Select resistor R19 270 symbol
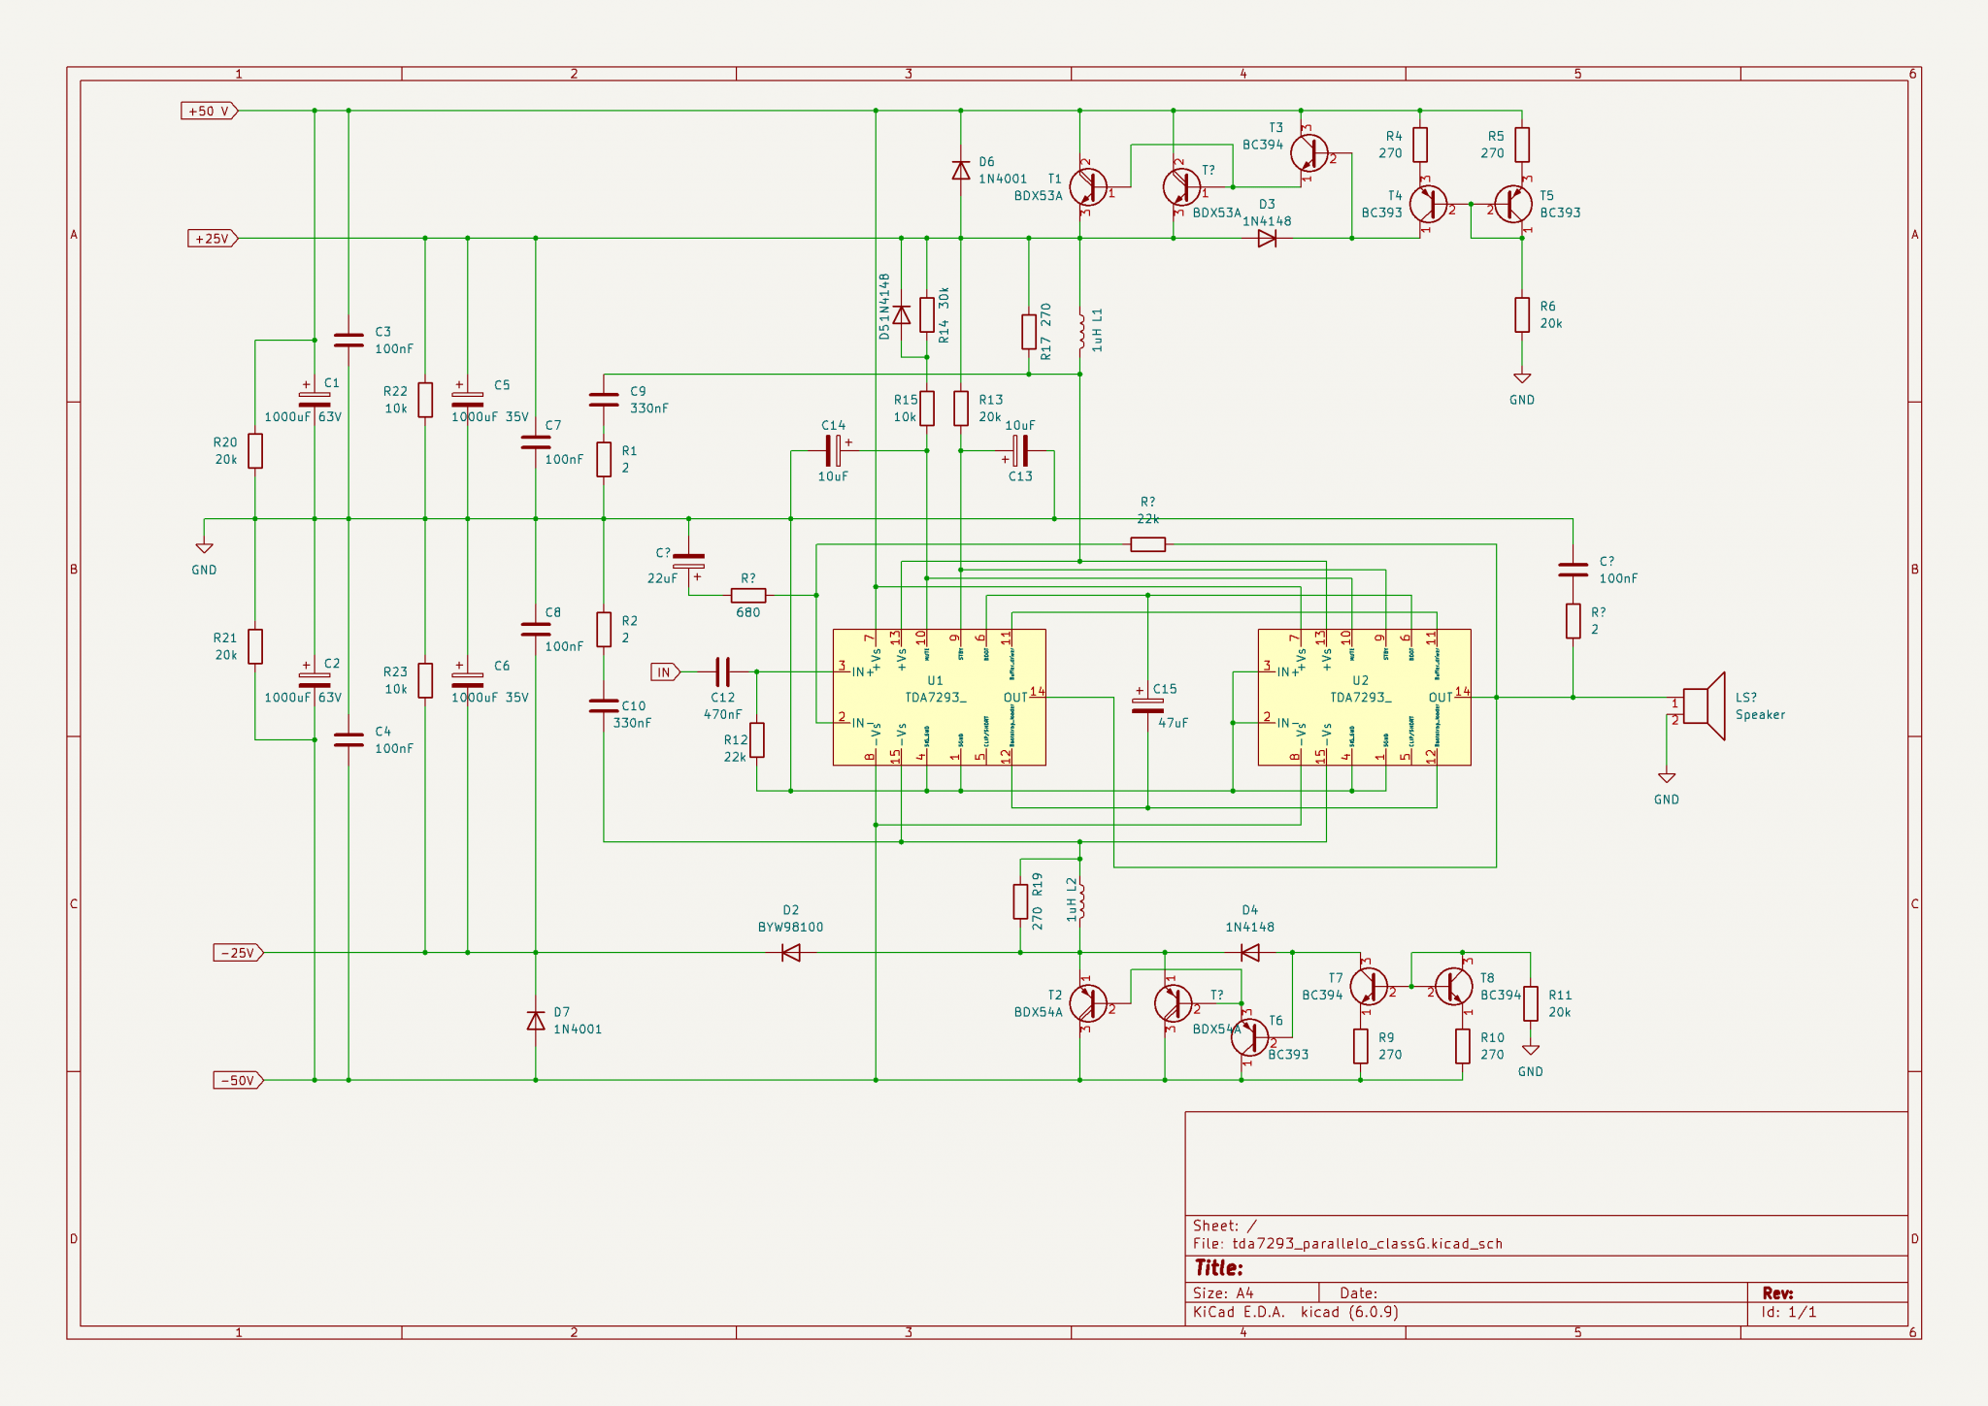1988x1406 pixels. click(x=1020, y=901)
